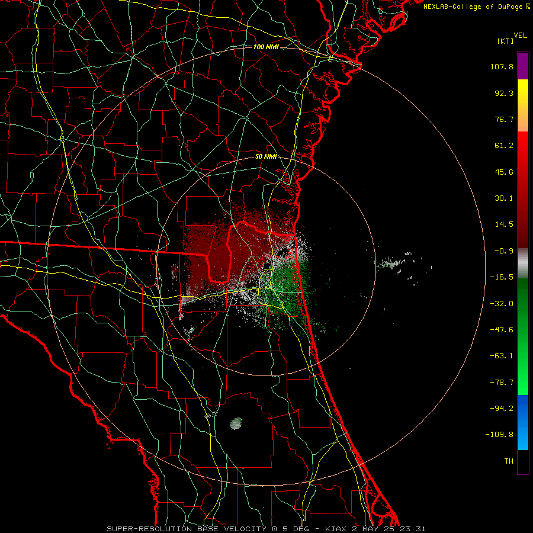The image size is (533, 533).
Task: Click the 92.3 legend value
Action: [504, 93]
